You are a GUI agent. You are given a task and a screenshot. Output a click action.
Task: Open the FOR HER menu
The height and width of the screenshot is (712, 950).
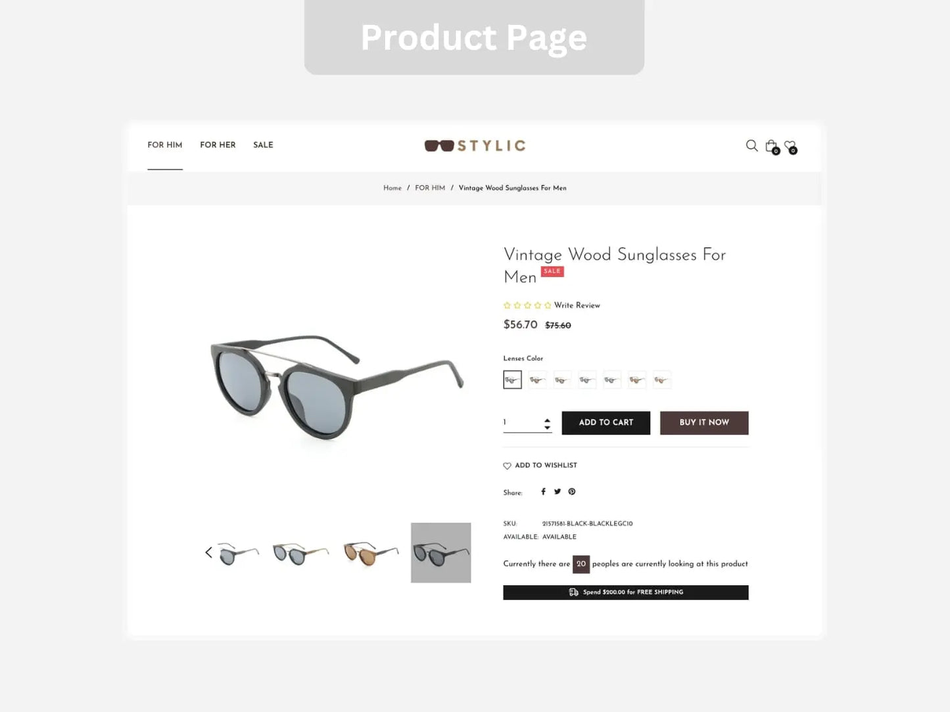click(218, 145)
